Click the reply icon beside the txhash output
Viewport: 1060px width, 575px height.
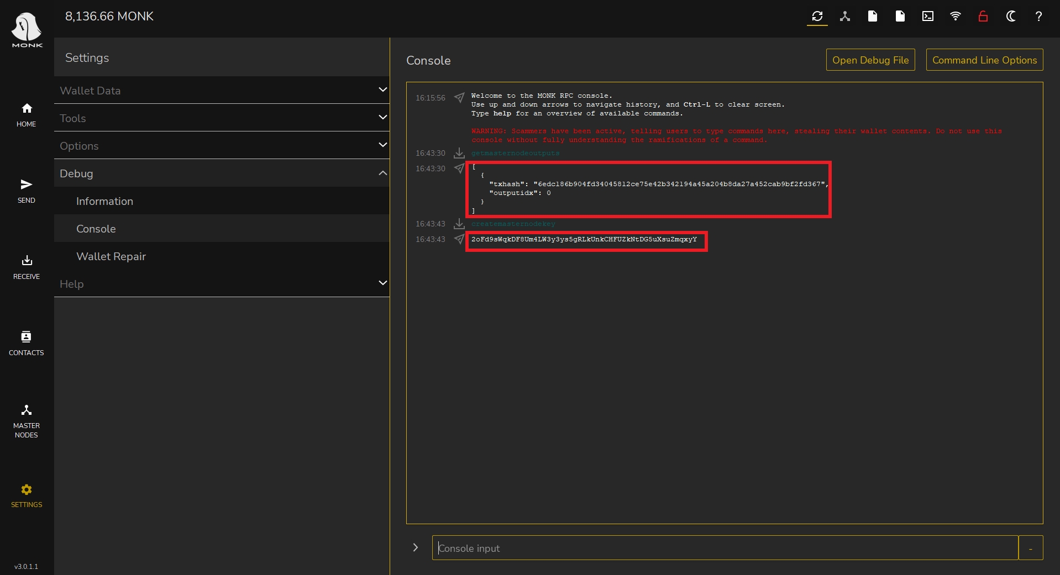tap(459, 168)
